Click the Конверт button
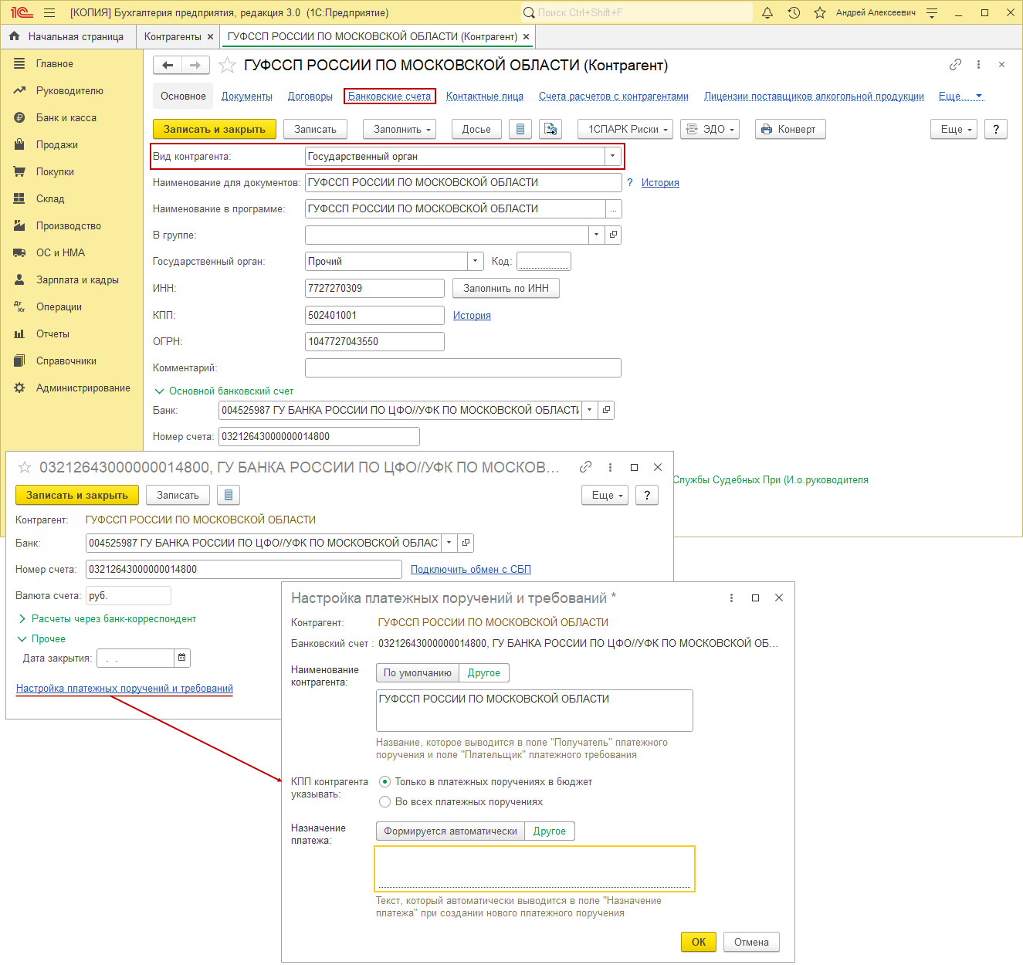1023x965 pixels. click(x=791, y=129)
